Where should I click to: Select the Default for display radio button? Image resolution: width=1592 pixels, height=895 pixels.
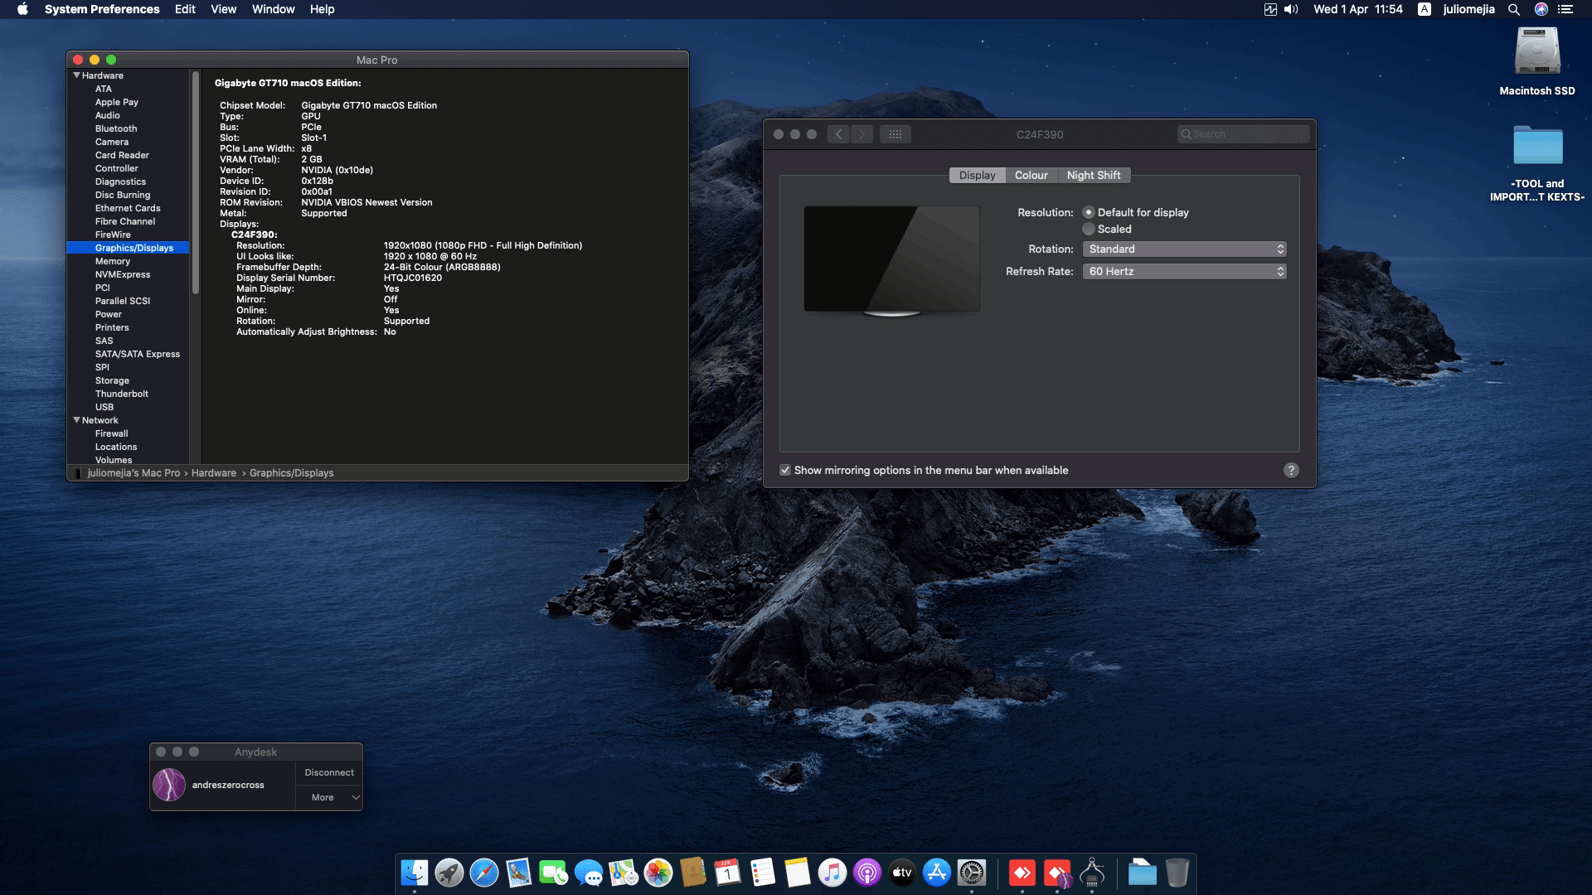coord(1088,212)
